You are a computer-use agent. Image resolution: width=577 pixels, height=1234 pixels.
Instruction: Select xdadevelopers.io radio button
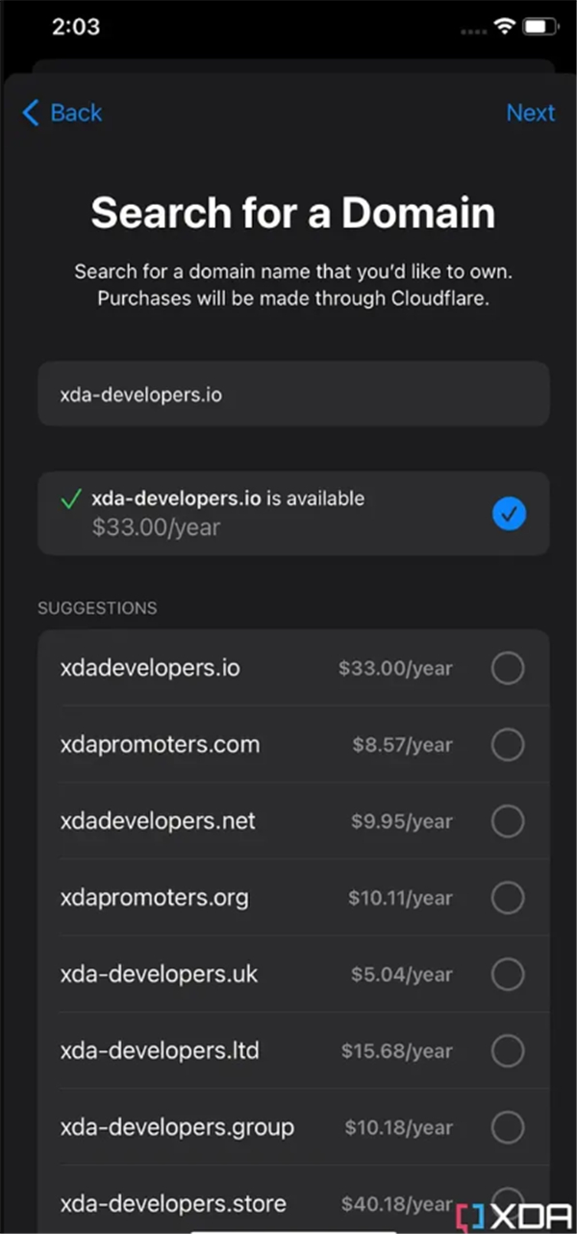(x=508, y=668)
